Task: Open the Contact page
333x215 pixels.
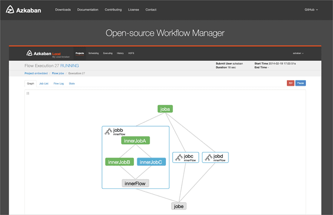Action: 151,10
